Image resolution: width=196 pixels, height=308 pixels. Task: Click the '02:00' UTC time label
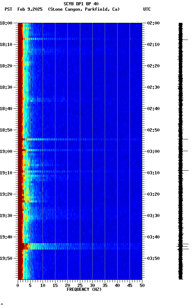click(x=153, y=23)
